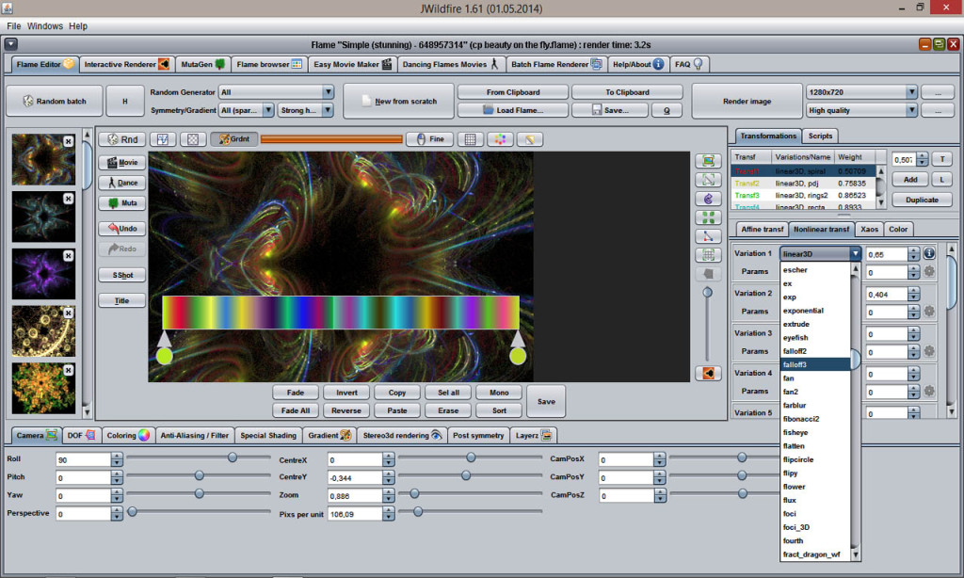Open the Scripts tab

pos(820,136)
